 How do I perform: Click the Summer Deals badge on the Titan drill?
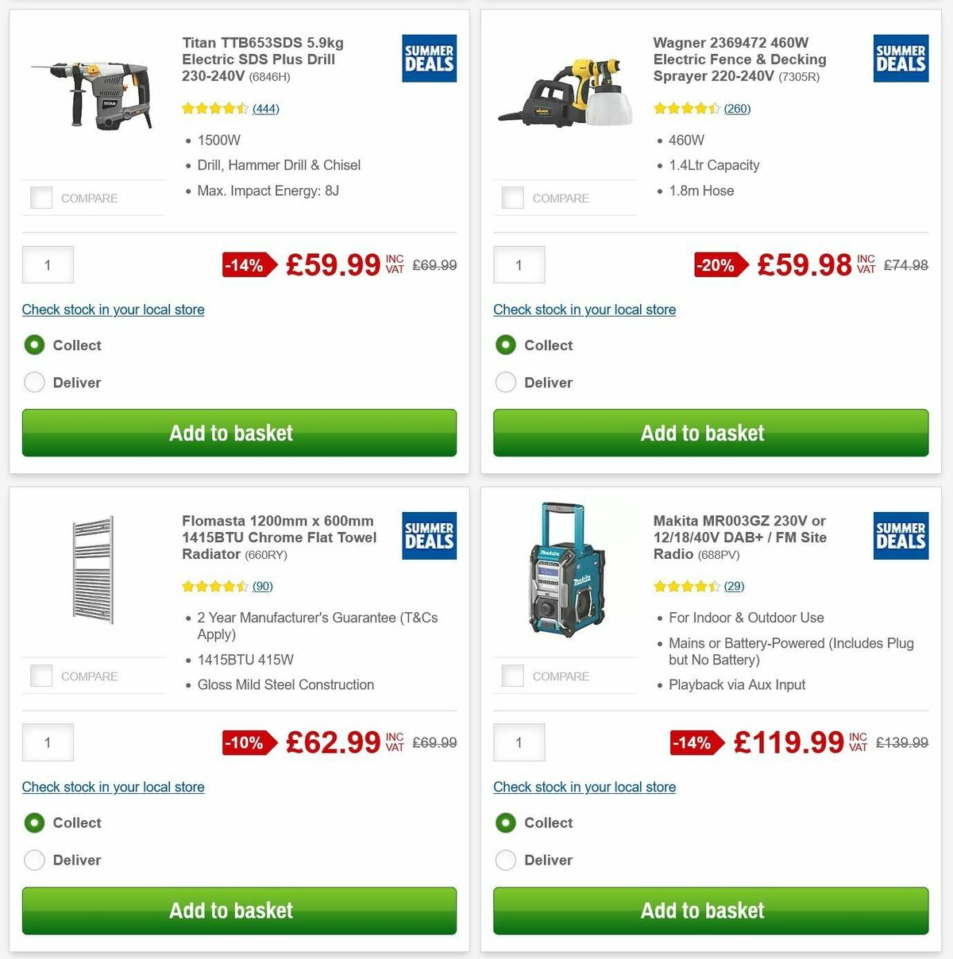click(429, 58)
